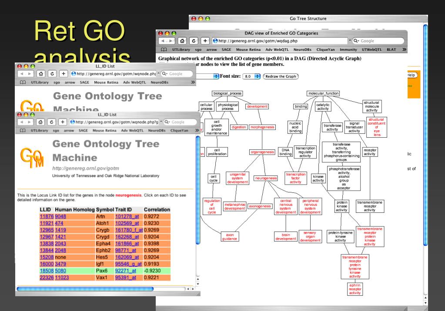Go forward in front LL_ID List window

(x=29, y=122)
